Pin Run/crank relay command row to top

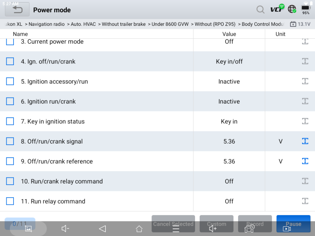pos(305,181)
